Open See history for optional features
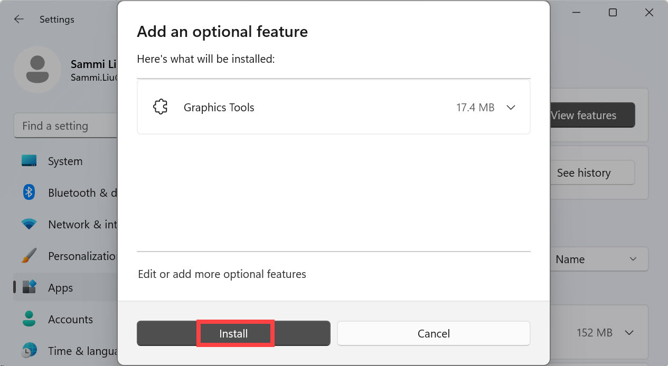The image size is (668, 366). [x=592, y=173]
